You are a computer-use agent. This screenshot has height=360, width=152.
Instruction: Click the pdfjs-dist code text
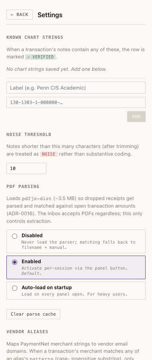click(37, 198)
